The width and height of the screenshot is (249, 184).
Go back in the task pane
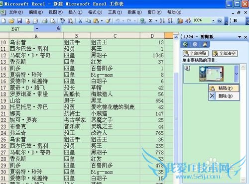pyautogui.click(x=185, y=44)
